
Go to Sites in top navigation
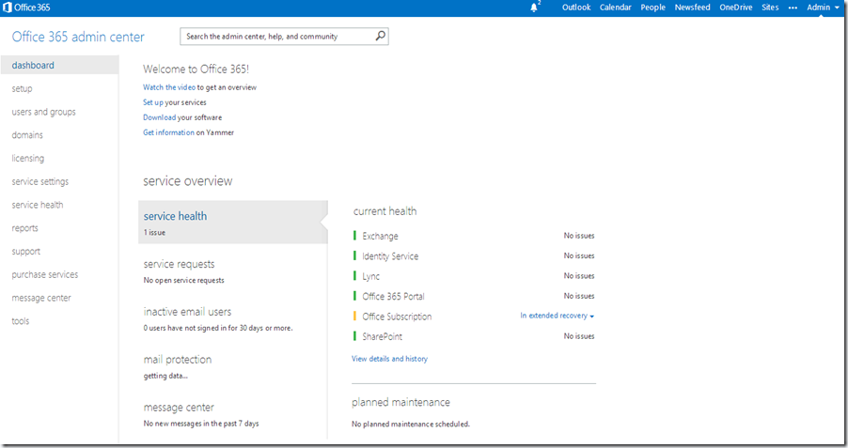click(x=770, y=7)
